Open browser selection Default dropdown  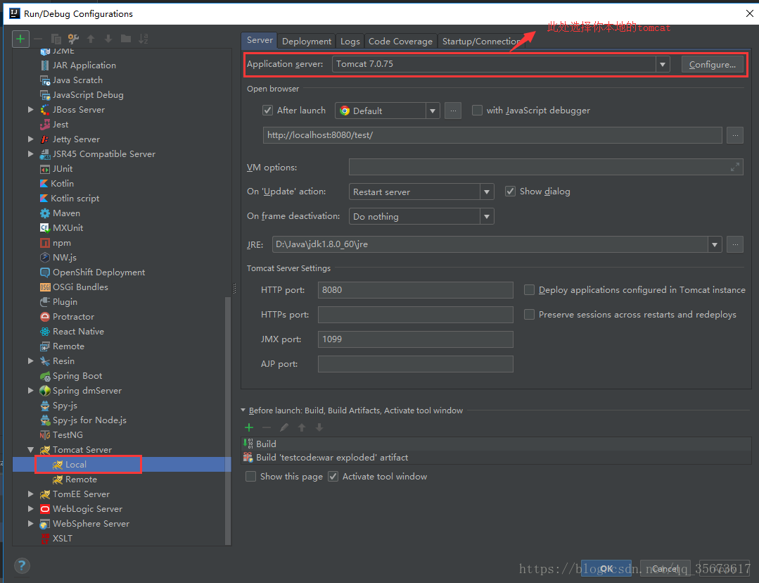click(x=433, y=111)
